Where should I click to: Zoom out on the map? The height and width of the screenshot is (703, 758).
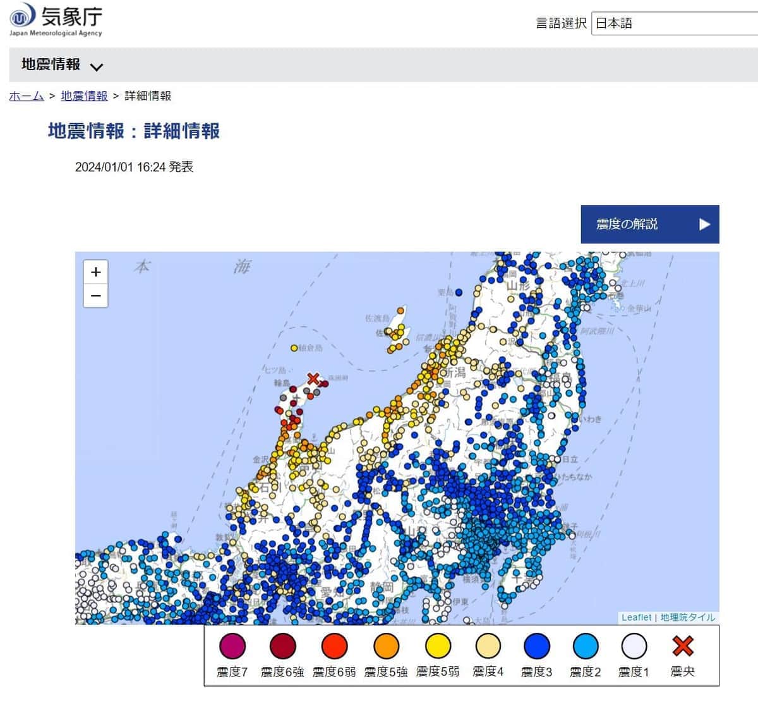pyautogui.click(x=96, y=296)
